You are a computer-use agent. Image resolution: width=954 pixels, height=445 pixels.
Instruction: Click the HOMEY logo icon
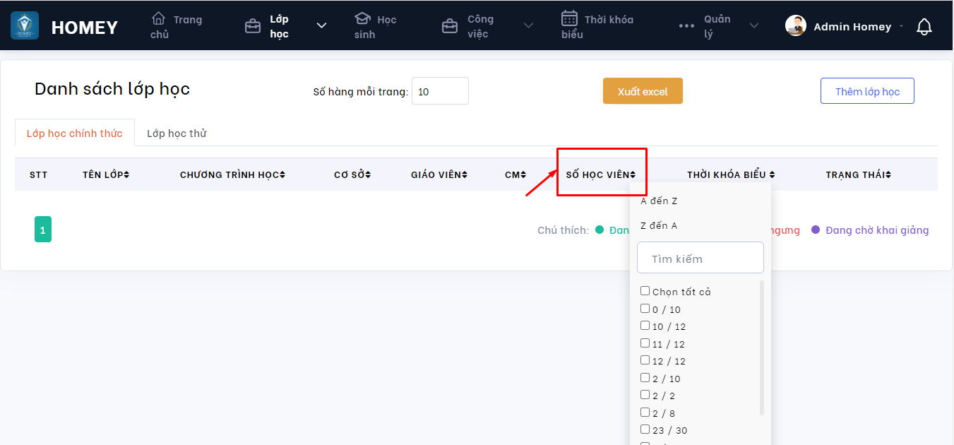tap(25, 26)
